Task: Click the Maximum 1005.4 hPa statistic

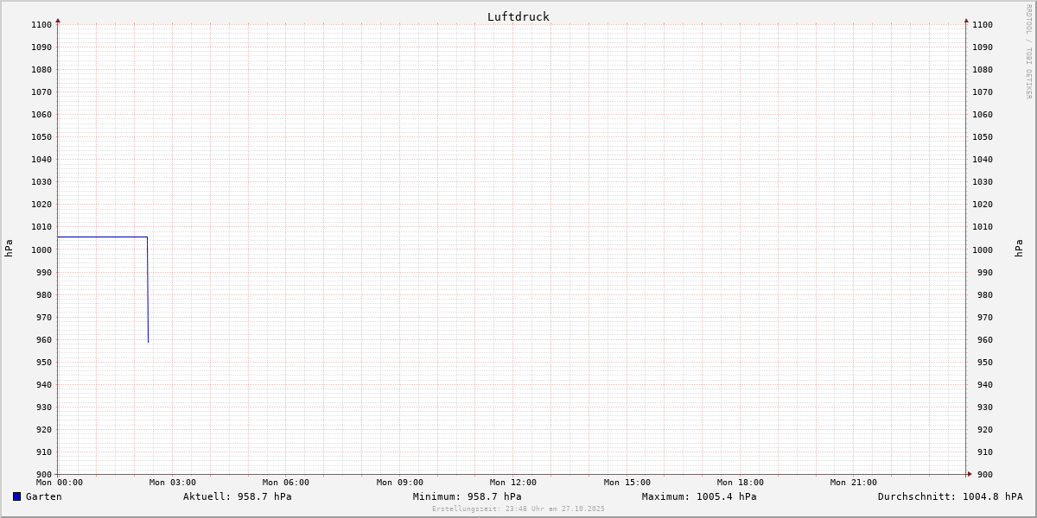Action: (x=699, y=496)
